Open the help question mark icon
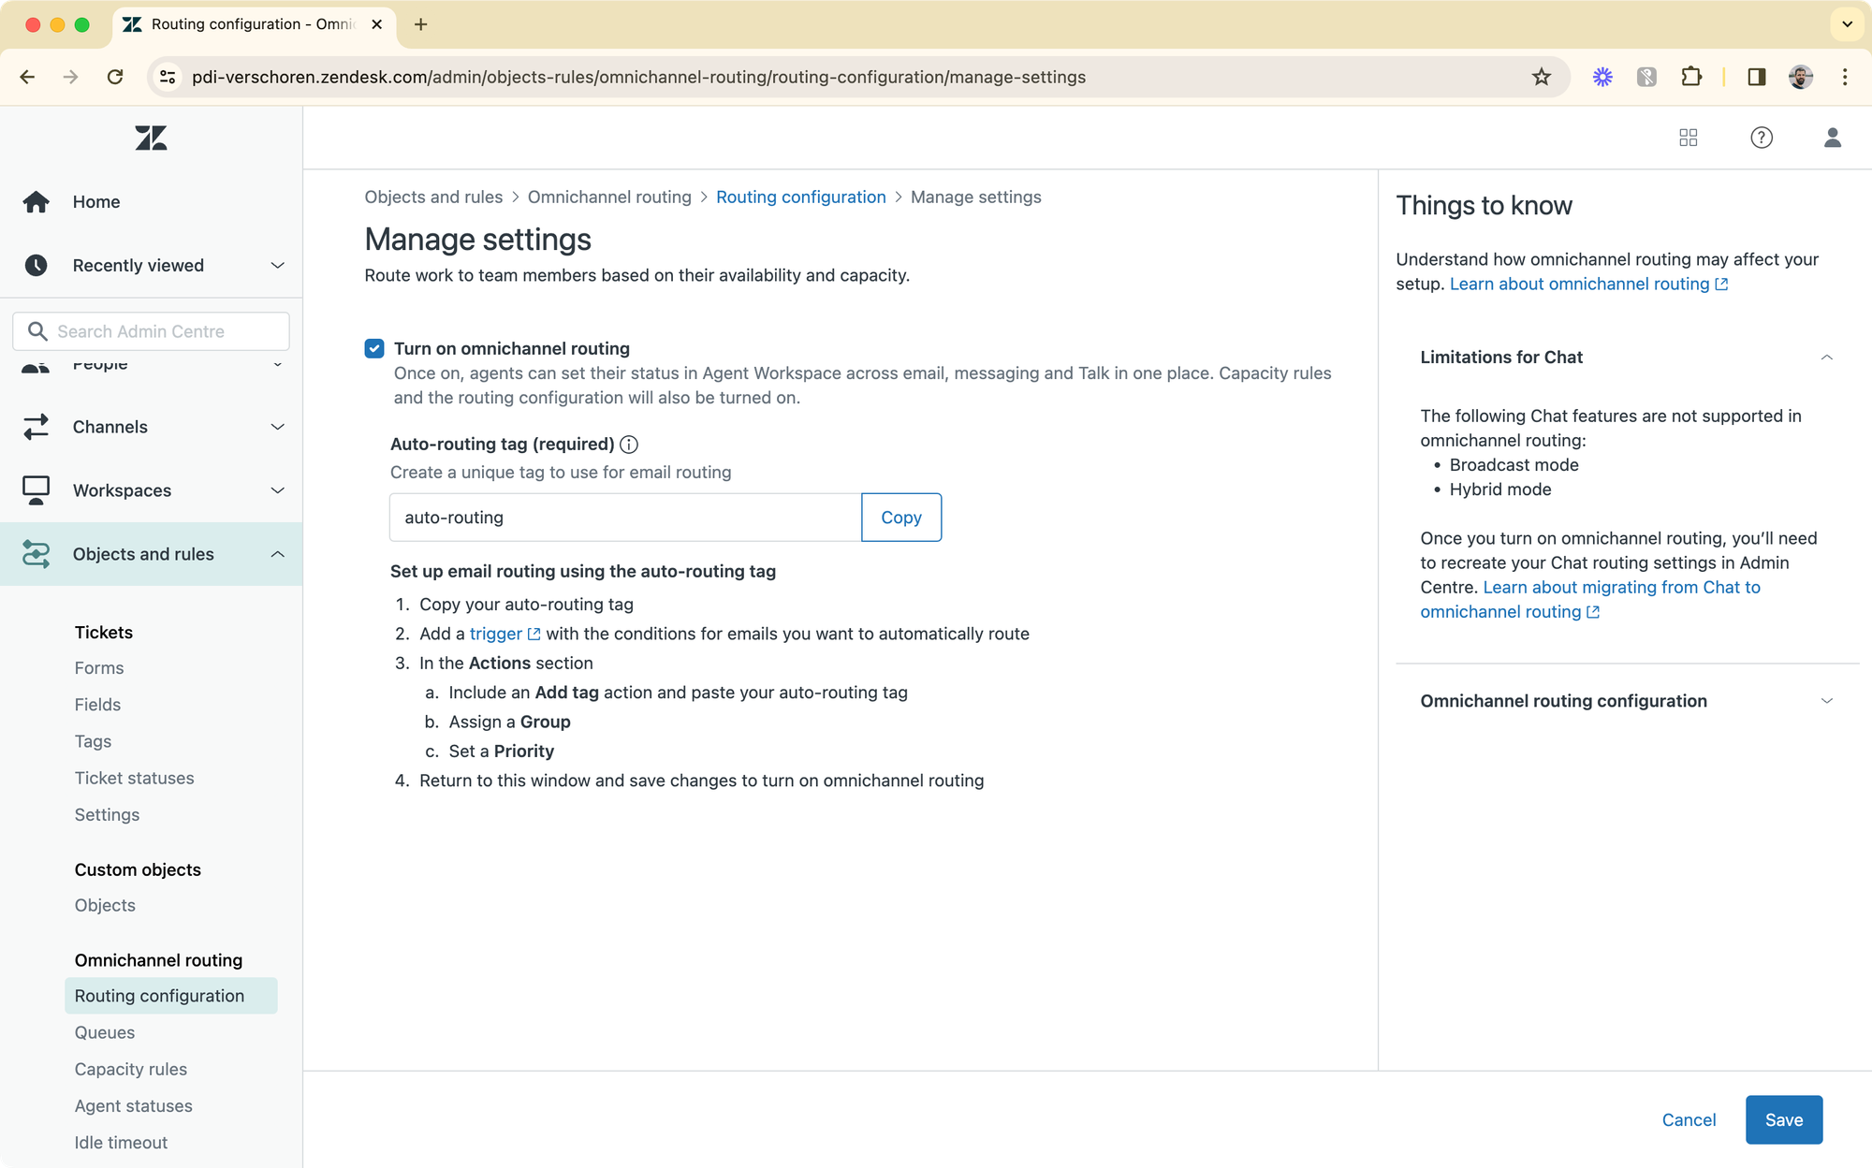Viewport: 1872px width, 1168px height. [x=1761, y=138]
